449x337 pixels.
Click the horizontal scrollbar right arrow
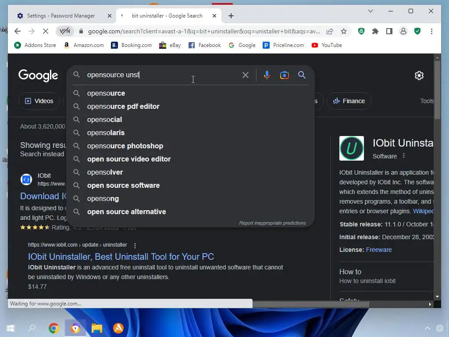point(430,305)
